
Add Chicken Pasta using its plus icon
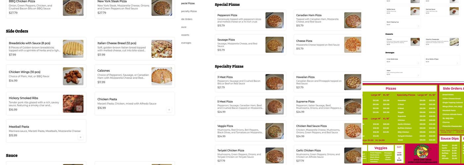point(169,110)
